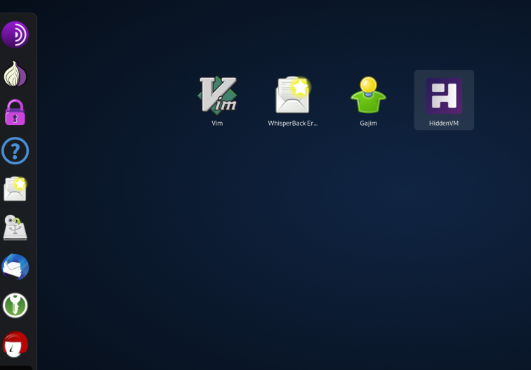This screenshot has width=531, height=370.
Task: Open the Tails Installer disc-and-USB icon
Action: point(15,227)
